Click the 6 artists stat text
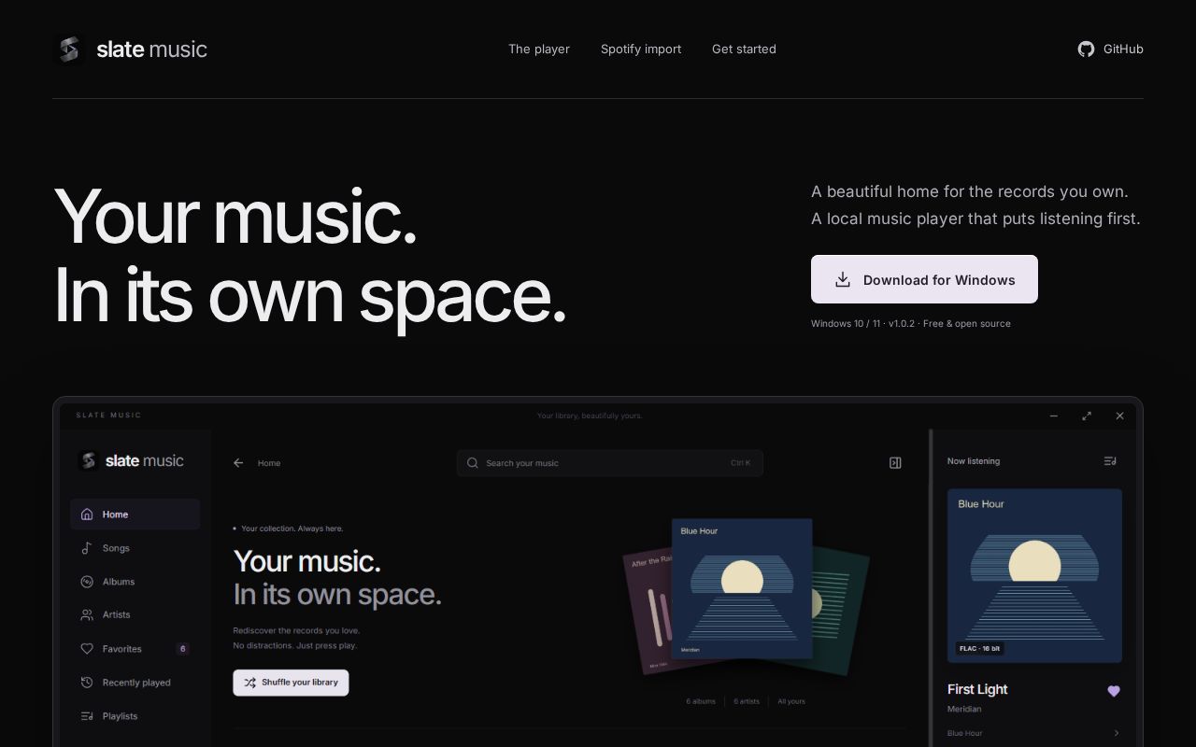 [x=747, y=701]
